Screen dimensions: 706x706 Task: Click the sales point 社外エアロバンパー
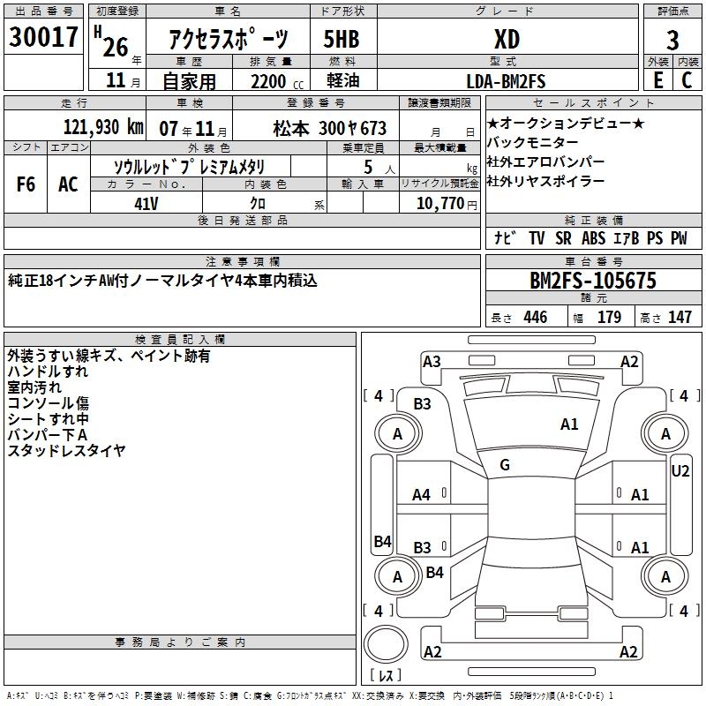point(545,161)
